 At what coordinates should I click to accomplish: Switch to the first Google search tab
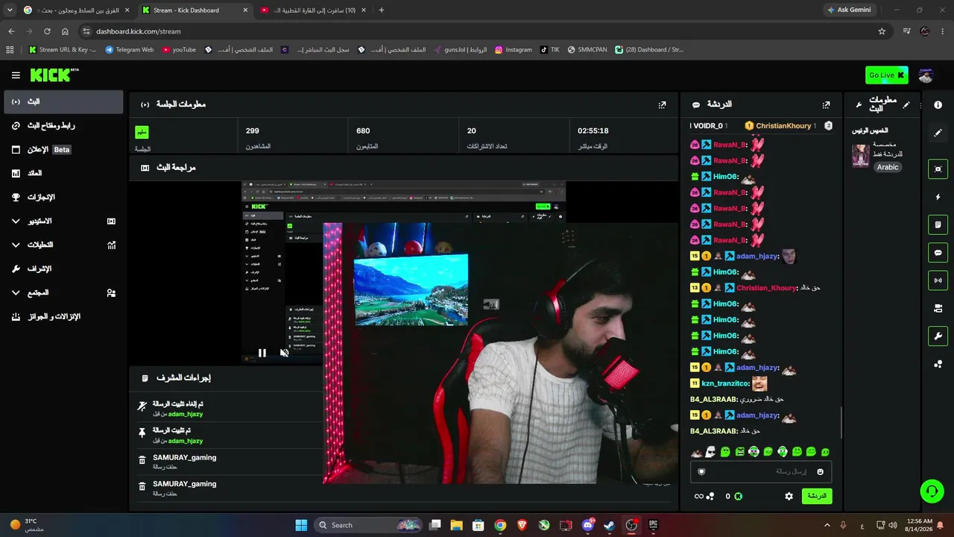click(x=77, y=10)
